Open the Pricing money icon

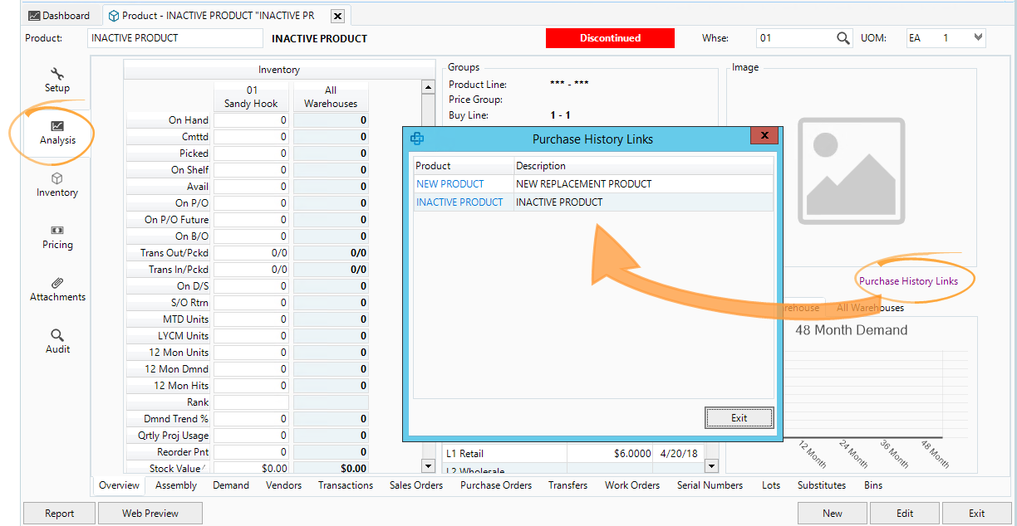pos(57,231)
